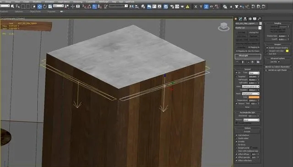This screenshot has height=167, width=293.
Task: Open the Rendered Frame Window
Action: tap(177, 7)
